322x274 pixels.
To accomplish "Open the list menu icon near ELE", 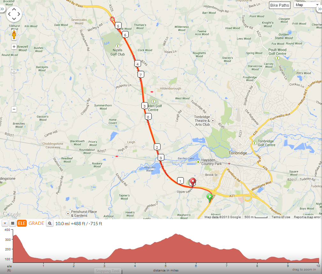I will (12, 224).
